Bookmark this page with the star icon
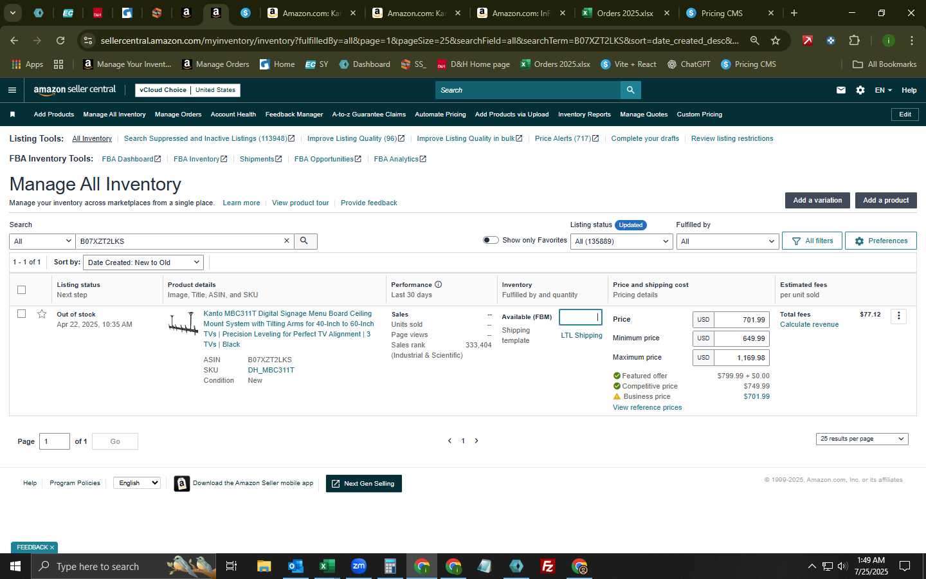The width and height of the screenshot is (926, 579). [x=776, y=41]
